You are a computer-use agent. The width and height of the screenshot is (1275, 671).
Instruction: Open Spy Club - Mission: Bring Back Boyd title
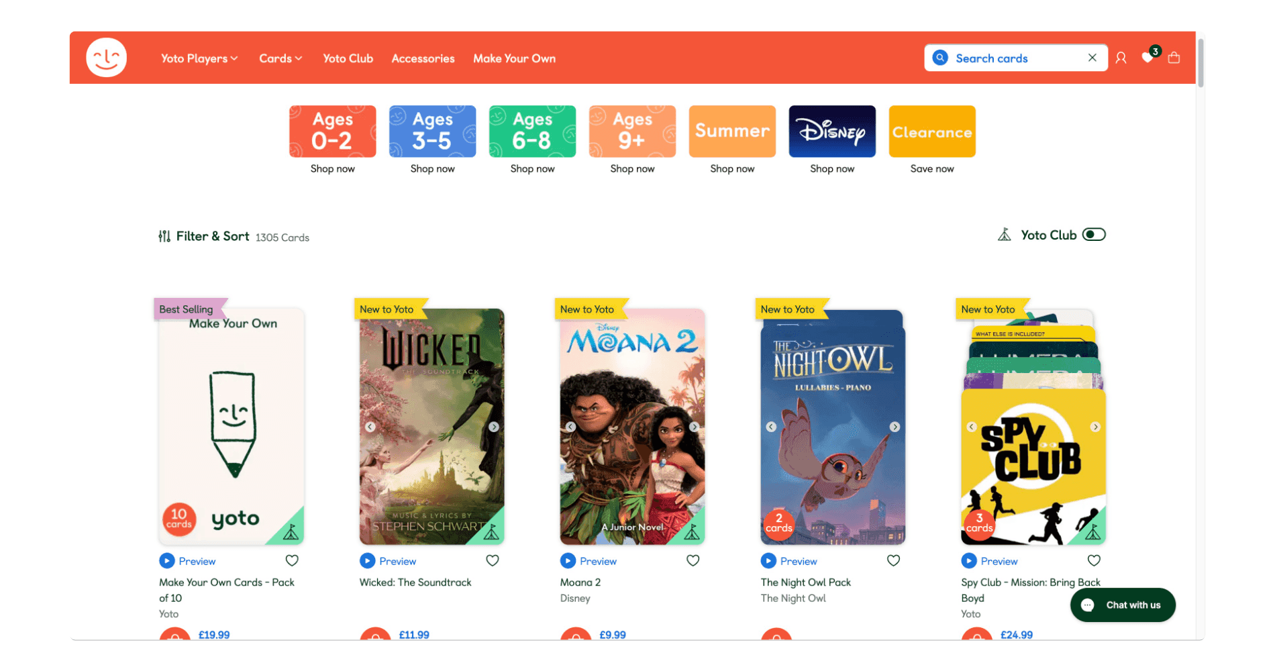coord(1031,590)
